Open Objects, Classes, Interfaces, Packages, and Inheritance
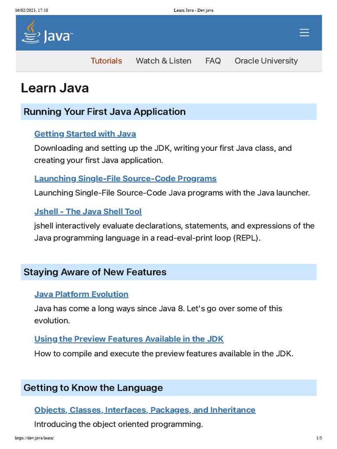Screen dimensions: 337x449 [145, 410]
